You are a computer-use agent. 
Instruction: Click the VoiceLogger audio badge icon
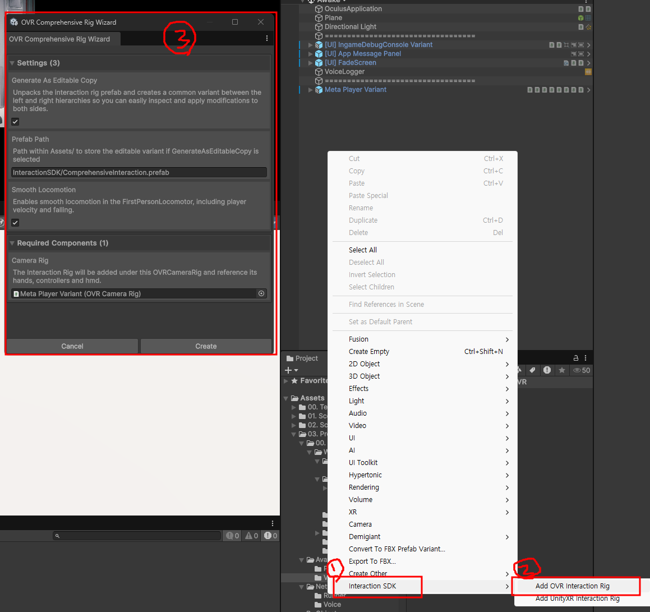click(587, 72)
